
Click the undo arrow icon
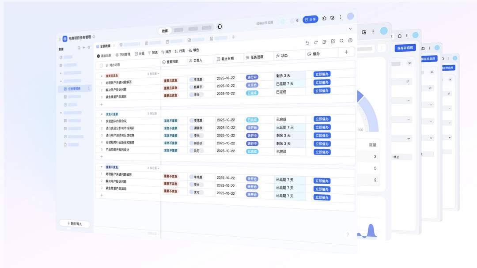coord(307,42)
